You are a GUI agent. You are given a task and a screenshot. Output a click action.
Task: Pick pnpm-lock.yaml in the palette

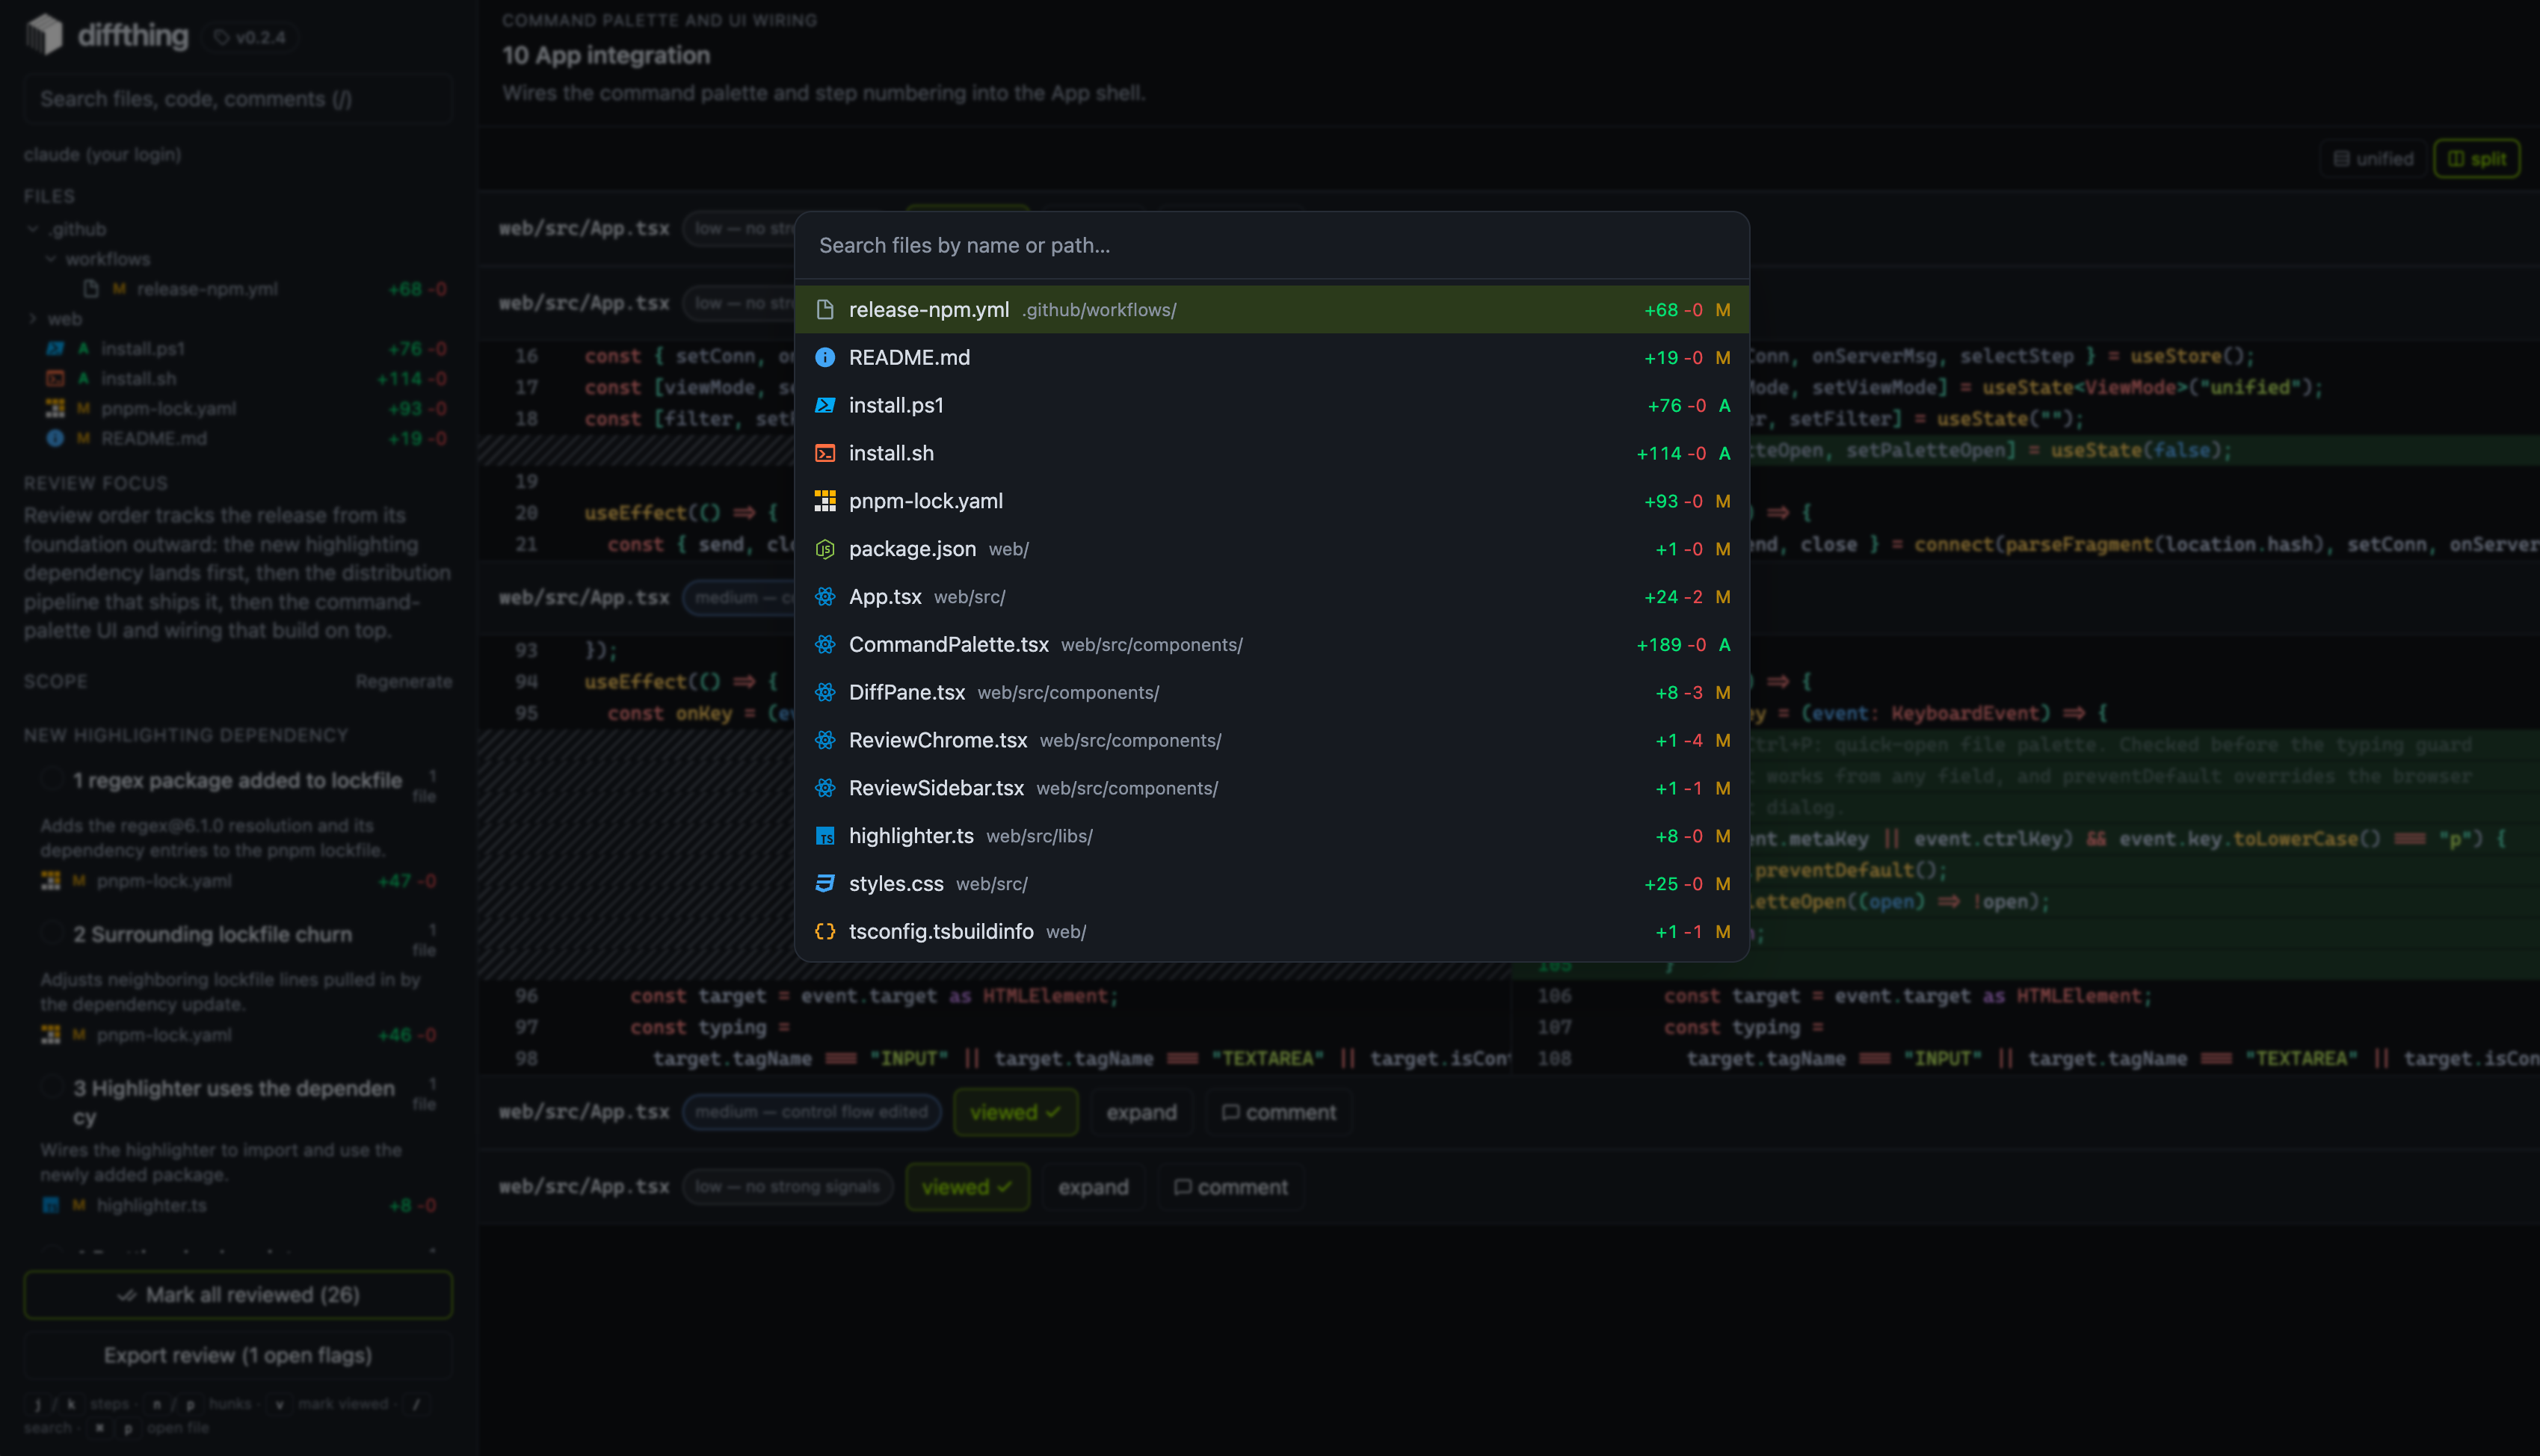(1271, 501)
